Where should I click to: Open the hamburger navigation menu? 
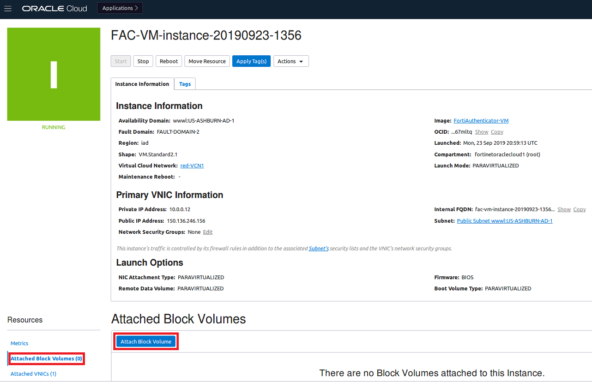[8, 8]
